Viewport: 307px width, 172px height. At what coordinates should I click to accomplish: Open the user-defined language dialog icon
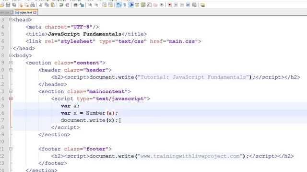tap(137, 5)
